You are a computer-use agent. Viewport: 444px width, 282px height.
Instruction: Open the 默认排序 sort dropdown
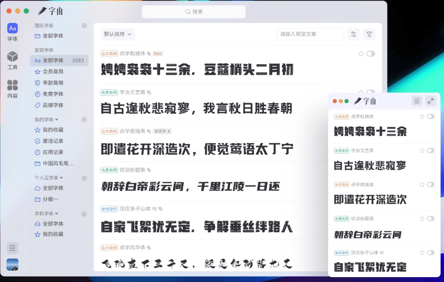(x=117, y=34)
